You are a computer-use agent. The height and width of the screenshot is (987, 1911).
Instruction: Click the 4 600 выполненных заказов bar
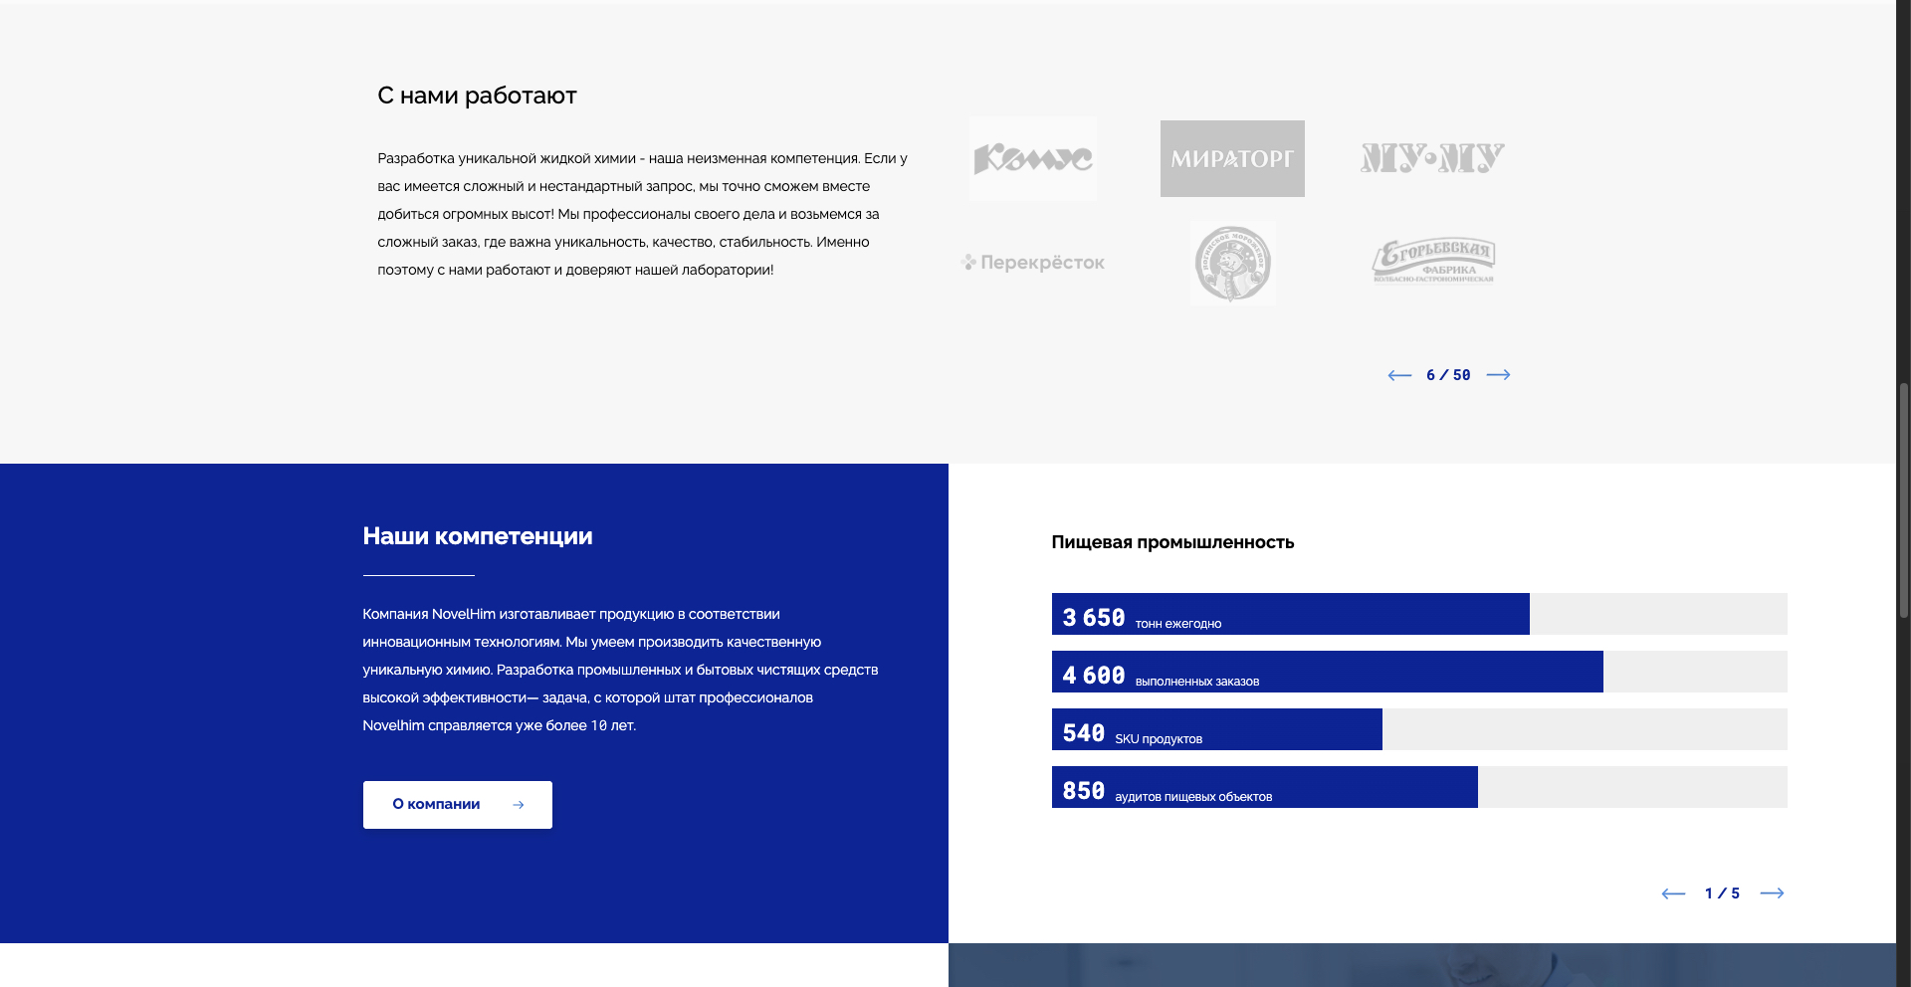click(x=1419, y=672)
